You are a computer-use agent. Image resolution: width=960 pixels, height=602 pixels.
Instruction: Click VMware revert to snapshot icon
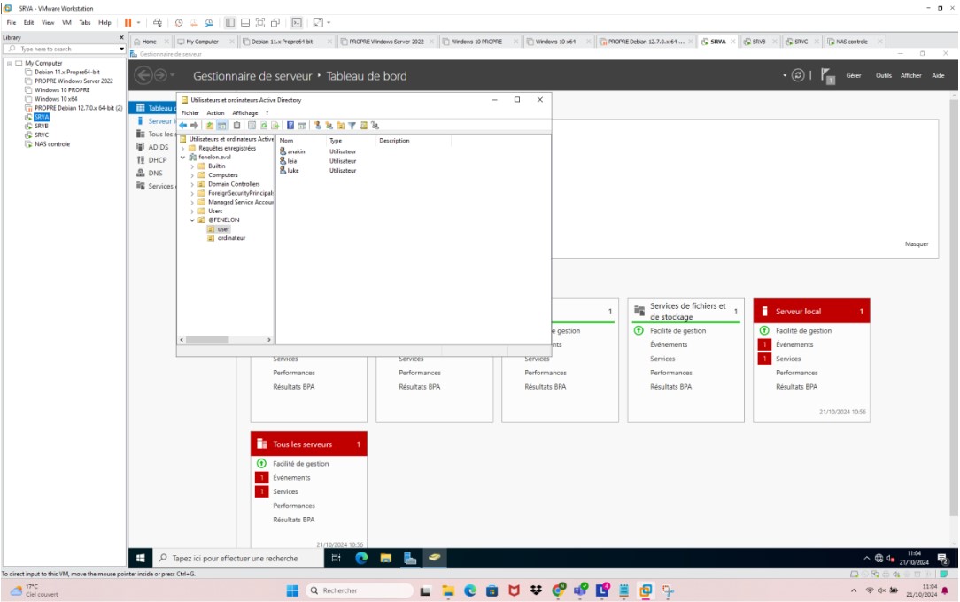click(194, 23)
